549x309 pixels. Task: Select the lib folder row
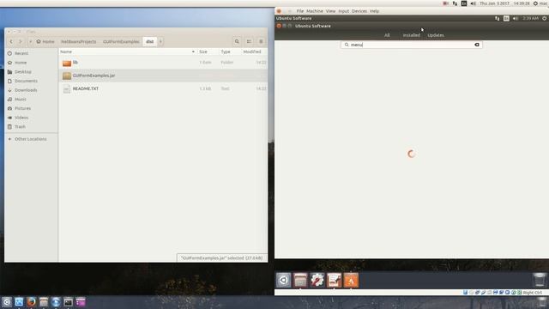tap(163, 63)
